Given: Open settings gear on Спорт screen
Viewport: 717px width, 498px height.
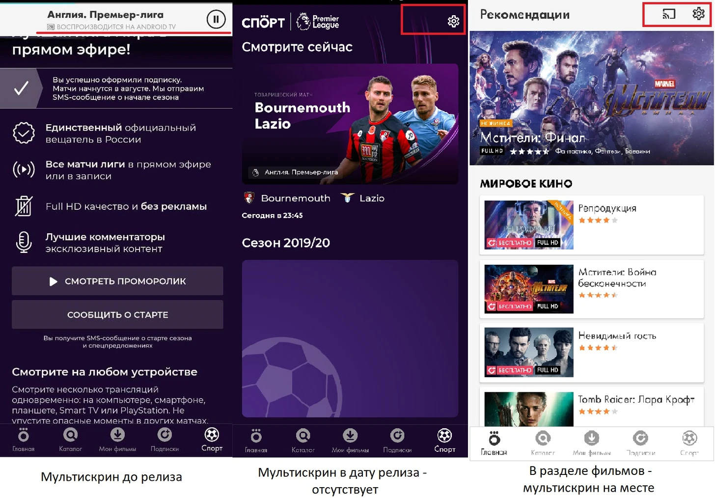Looking at the screenshot, I should [x=453, y=21].
